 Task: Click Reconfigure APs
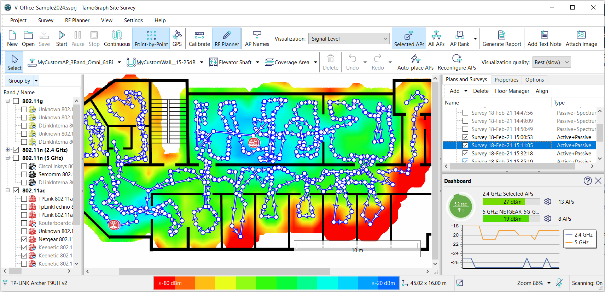point(457,62)
